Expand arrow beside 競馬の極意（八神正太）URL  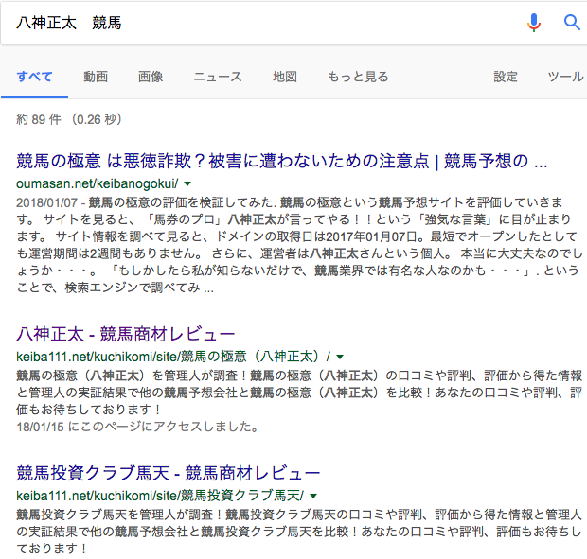pos(340,357)
